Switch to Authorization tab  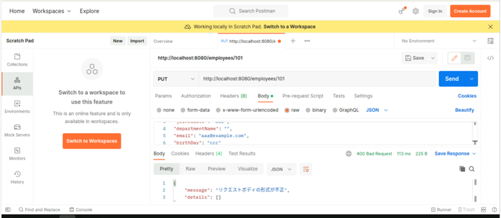coord(196,96)
